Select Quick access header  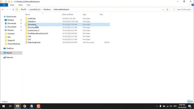11,17
